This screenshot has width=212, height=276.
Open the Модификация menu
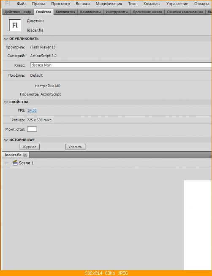tap(109, 4)
